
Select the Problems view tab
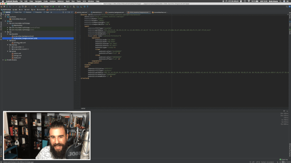27,12
